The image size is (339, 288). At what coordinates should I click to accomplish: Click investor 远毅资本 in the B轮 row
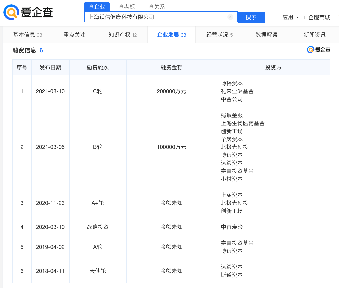(x=232, y=163)
